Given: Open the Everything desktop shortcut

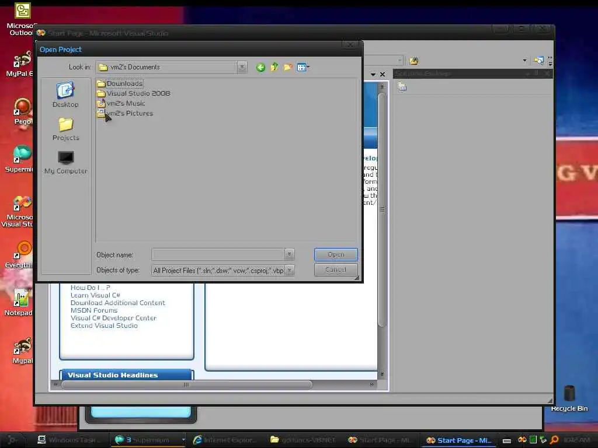Looking at the screenshot, I should pos(20,254).
